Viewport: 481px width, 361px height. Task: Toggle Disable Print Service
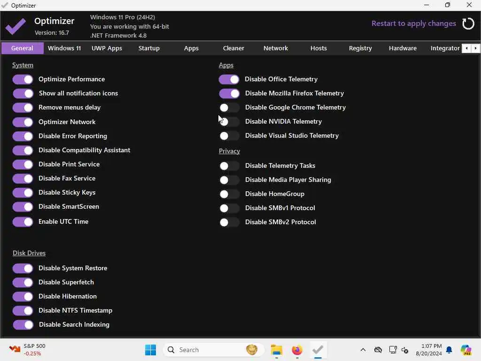coord(23,165)
